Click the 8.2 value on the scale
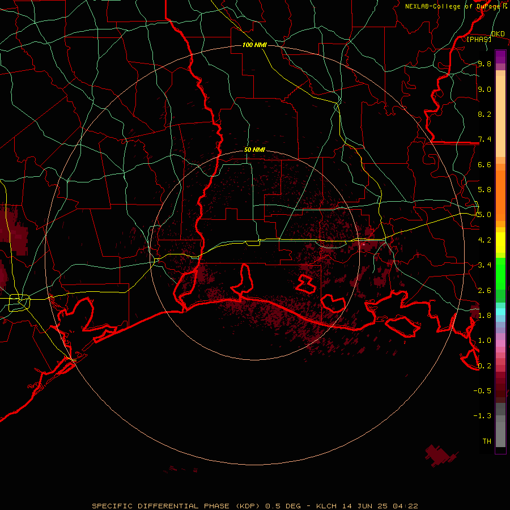This screenshot has height=510, width=510. (x=484, y=114)
